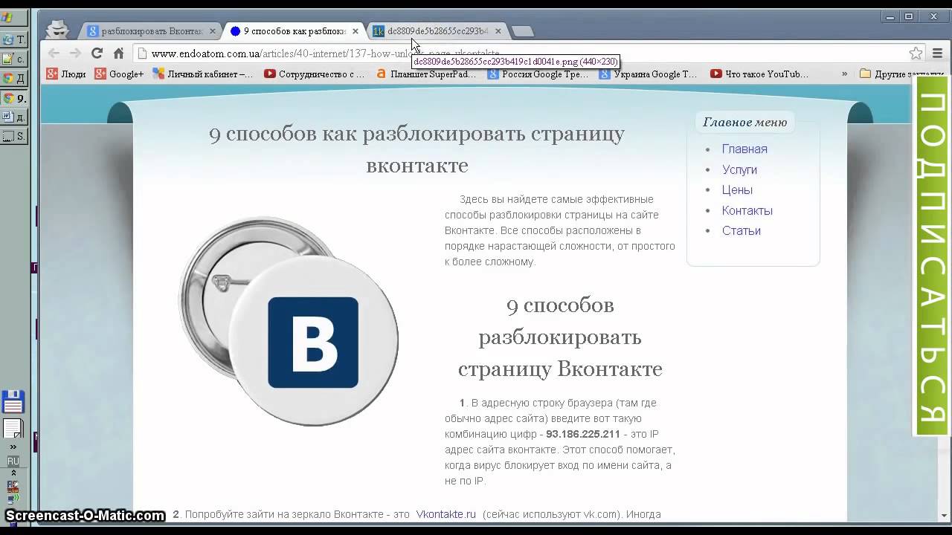The height and width of the screenshot is (535, 952).
Task: Open the Услуги menu link
Action: pos(739,169)
